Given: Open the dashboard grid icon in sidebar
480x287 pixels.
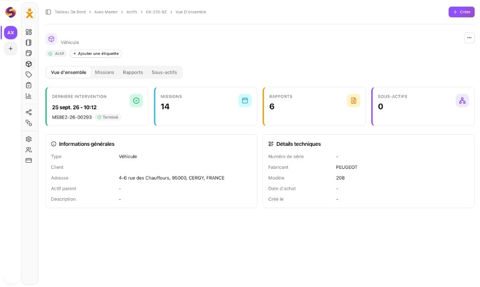Looking at the screenshot, I should point(29,32).
